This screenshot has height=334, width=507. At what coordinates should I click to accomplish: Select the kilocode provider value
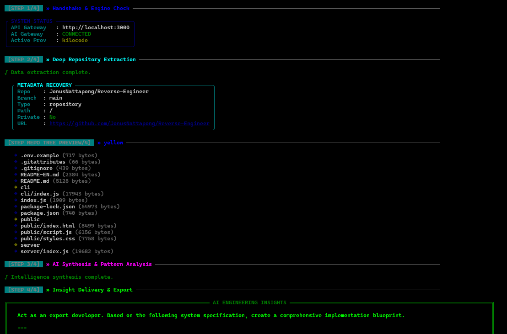click(75, 40)
